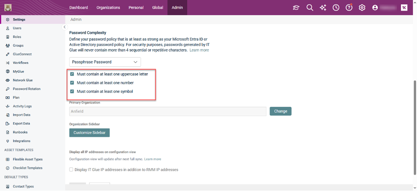Toggle 'Must contain at least one number' checkbox
Screen dimensions: 417x191
point(72,83)
